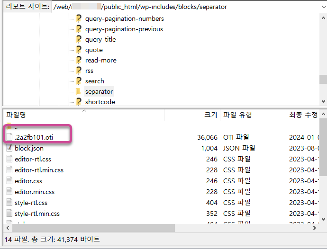Click the read-more folder icon
Viewport: 327px width, 249px height.
click(x=79, y=60)
